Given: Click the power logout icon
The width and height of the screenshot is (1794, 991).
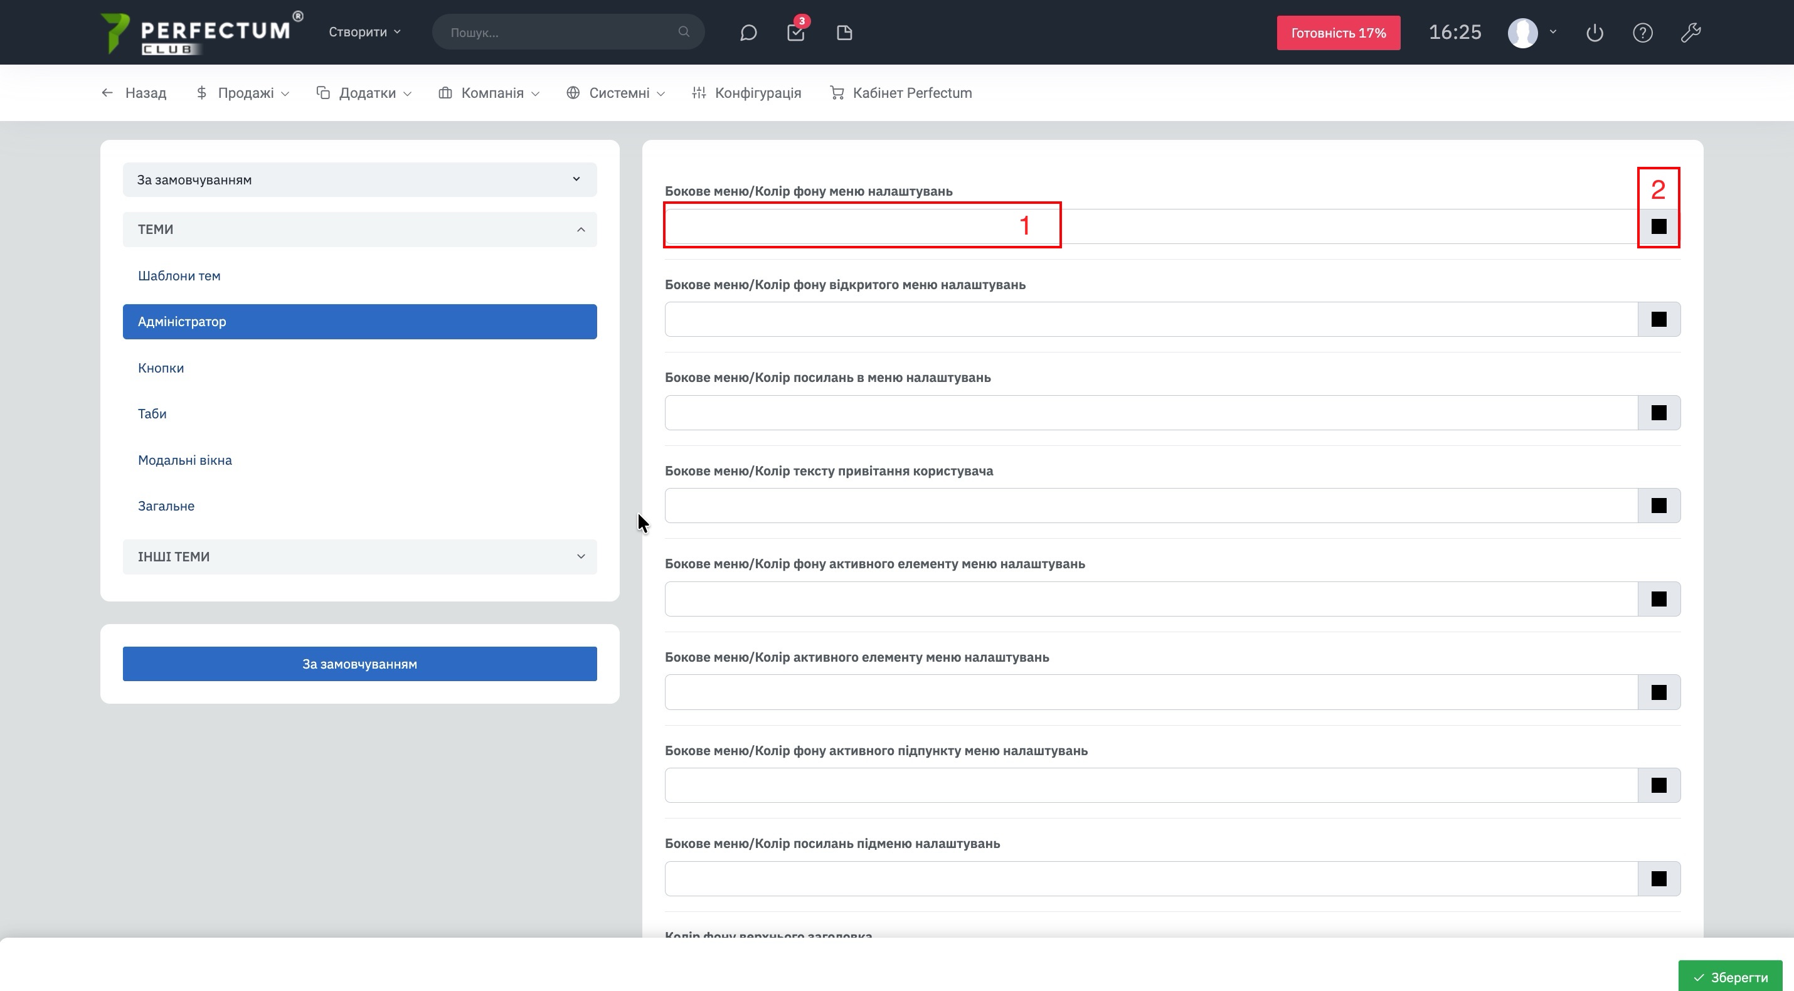Looking at the screenshot, I should pos(1595,33).
